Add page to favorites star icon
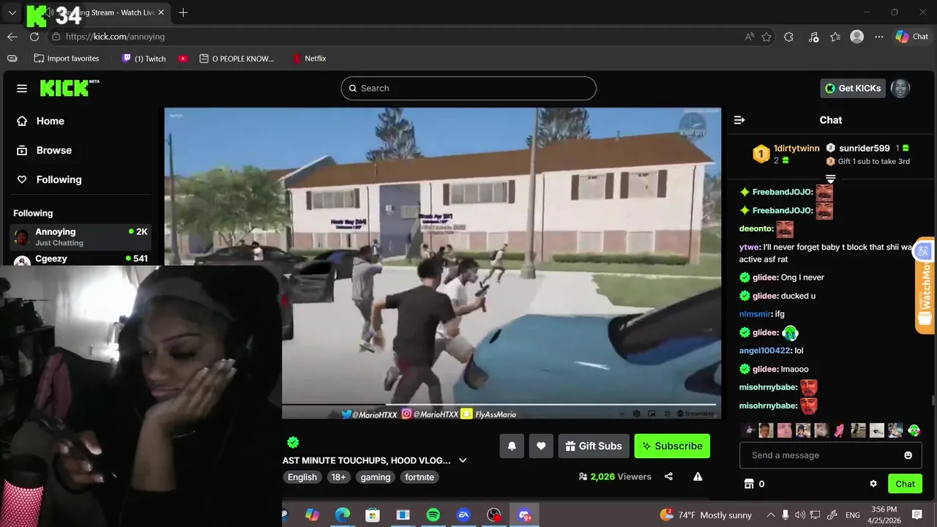 (766, 37)
